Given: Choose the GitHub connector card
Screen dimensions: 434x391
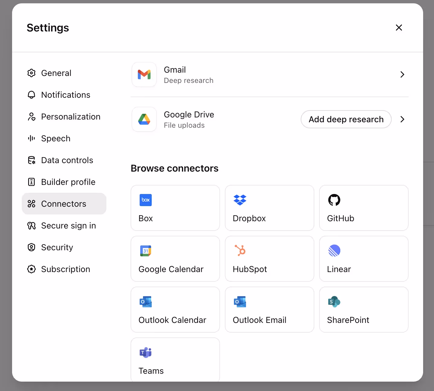Looking at the screenshot, I should (364, 208).
